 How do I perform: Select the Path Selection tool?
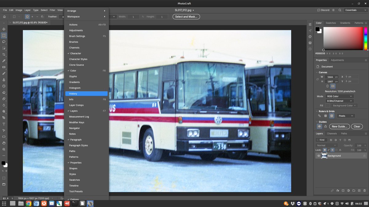click(x=4, y=130)
